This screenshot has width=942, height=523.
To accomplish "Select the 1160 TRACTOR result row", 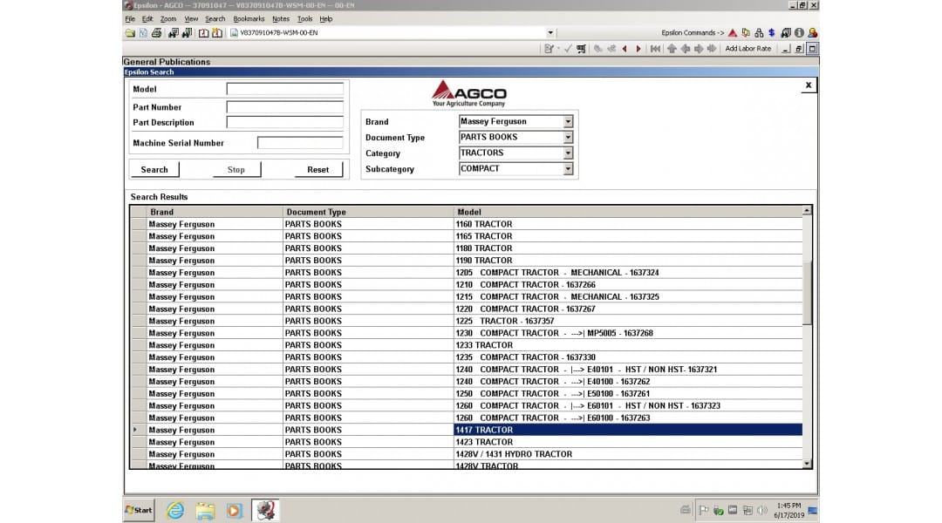I will [x=466, y=224].
